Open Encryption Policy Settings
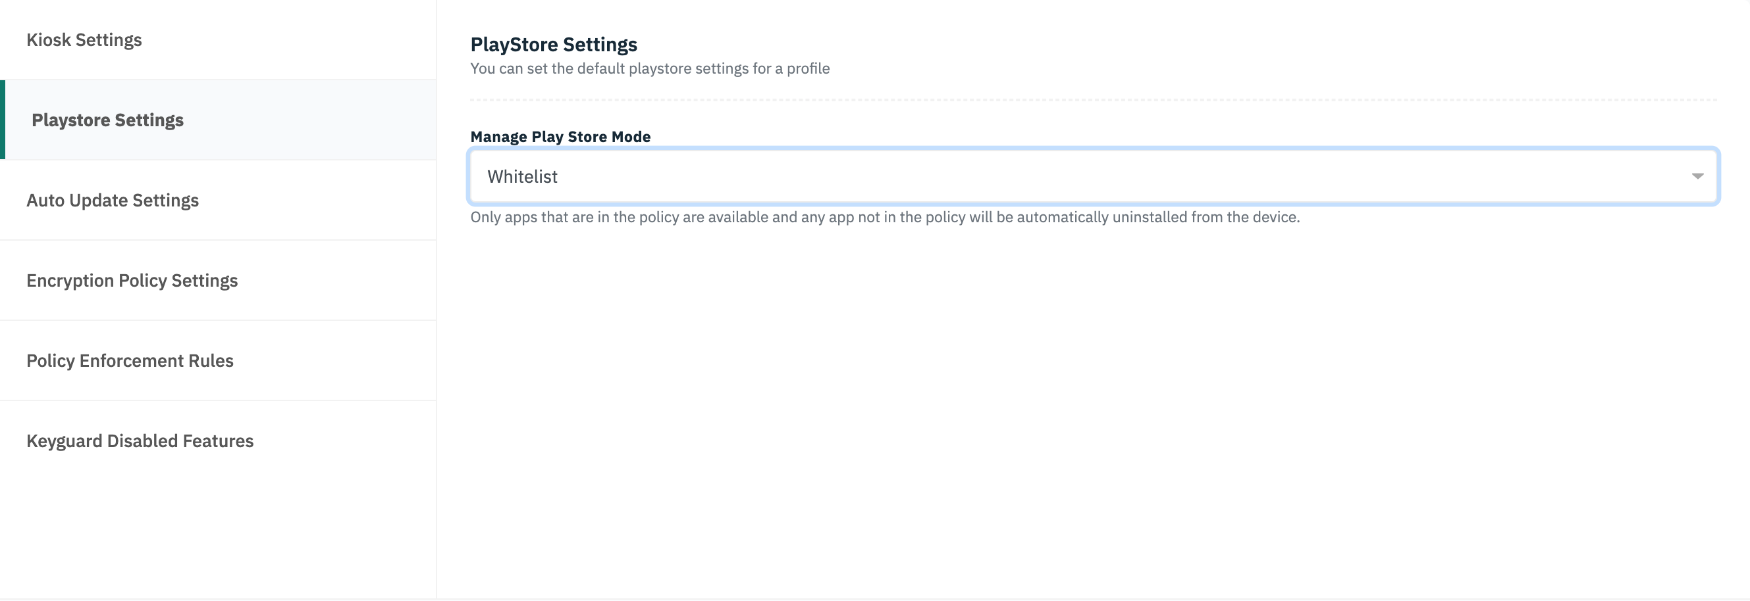The height and width of the screenshot is (601, 1750). point(132,281)
